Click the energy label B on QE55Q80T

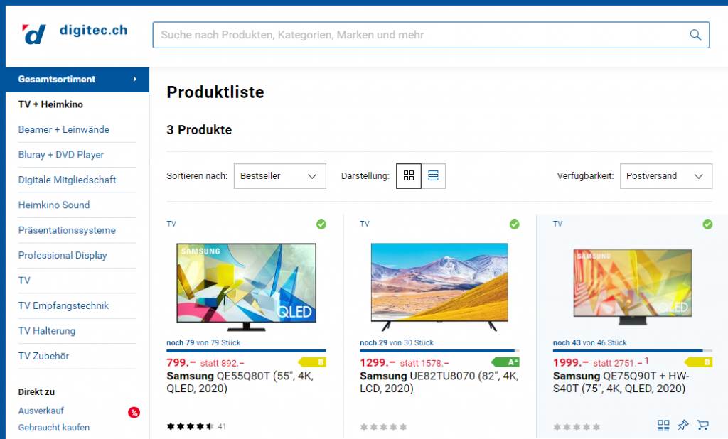(x=318, y=362)
